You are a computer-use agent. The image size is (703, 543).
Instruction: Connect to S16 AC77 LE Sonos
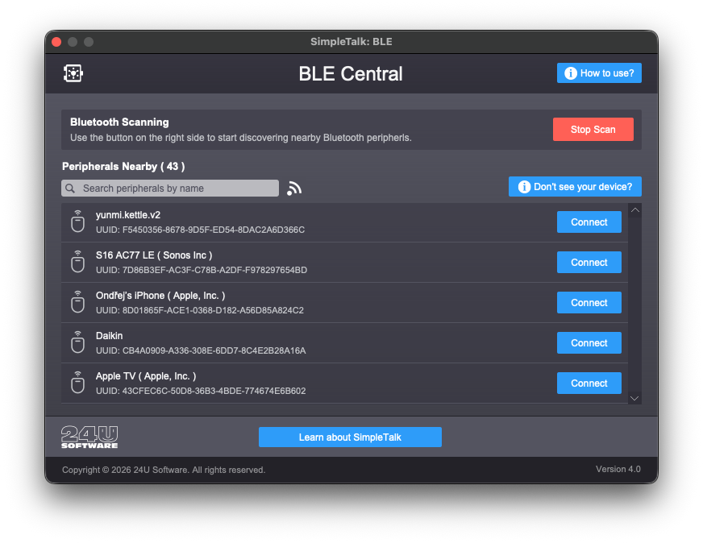pyautogui.click(x=589, y=263)
